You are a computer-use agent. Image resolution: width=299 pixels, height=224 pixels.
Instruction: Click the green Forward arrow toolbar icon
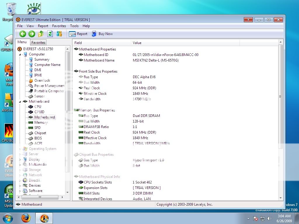32,34
